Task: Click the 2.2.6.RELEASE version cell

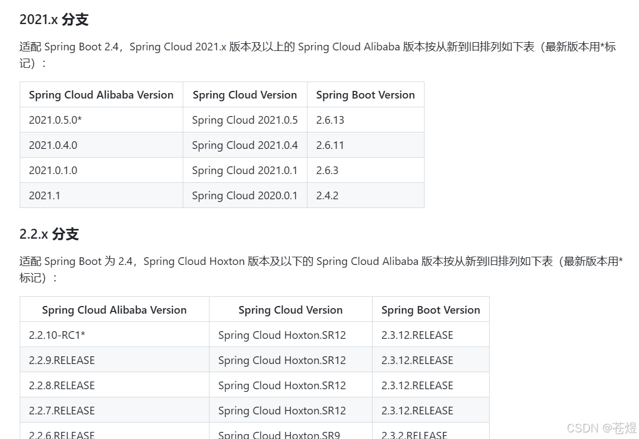Action: click(61, 434)
